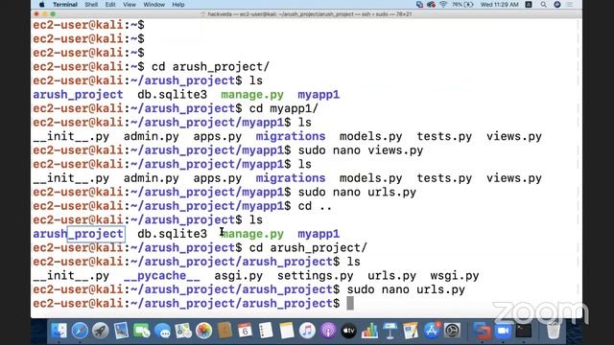This screenshot has width=614, height=345.
Task: Open Launchpad rocket icon in Dock
Action: click(100, 331)
